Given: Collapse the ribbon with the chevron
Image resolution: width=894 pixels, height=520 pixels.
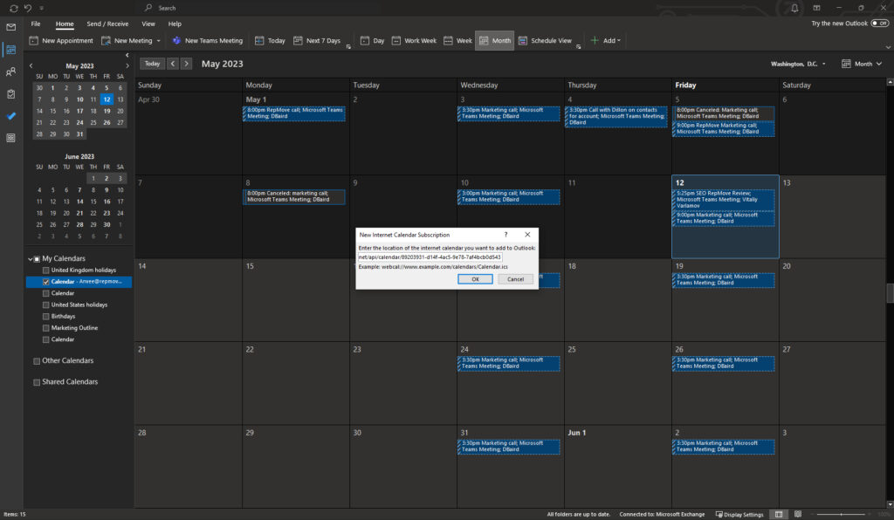Looking at the screenshot, I should tap(888, 47).
